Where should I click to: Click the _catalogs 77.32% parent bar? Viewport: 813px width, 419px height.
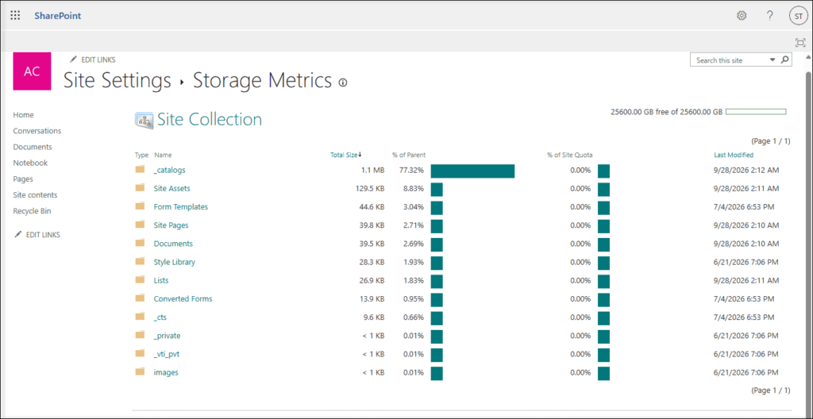(x=472, y=171)
